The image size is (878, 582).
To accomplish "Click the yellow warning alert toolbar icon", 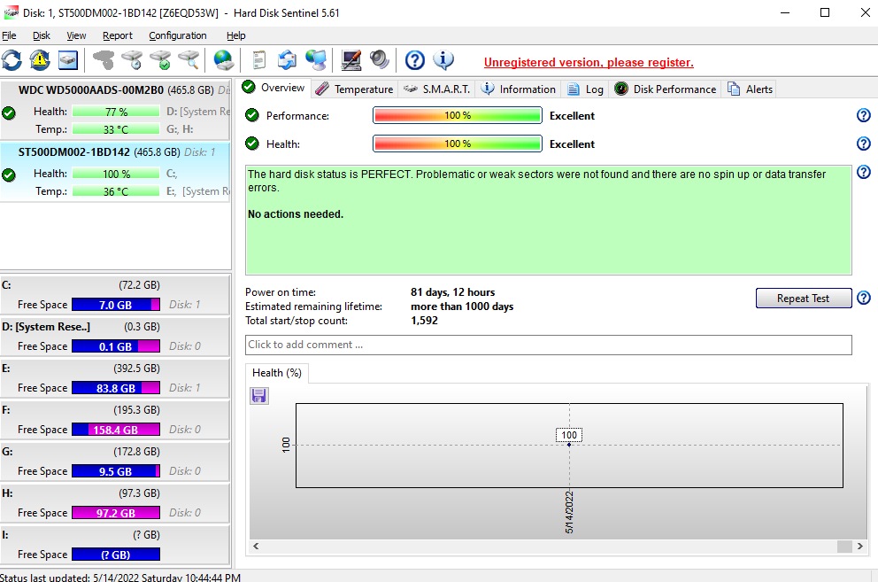I will (x=40, y=60).
